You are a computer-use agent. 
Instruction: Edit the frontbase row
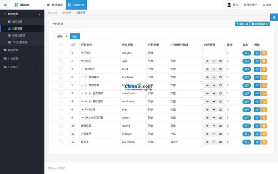pos(257,77)
